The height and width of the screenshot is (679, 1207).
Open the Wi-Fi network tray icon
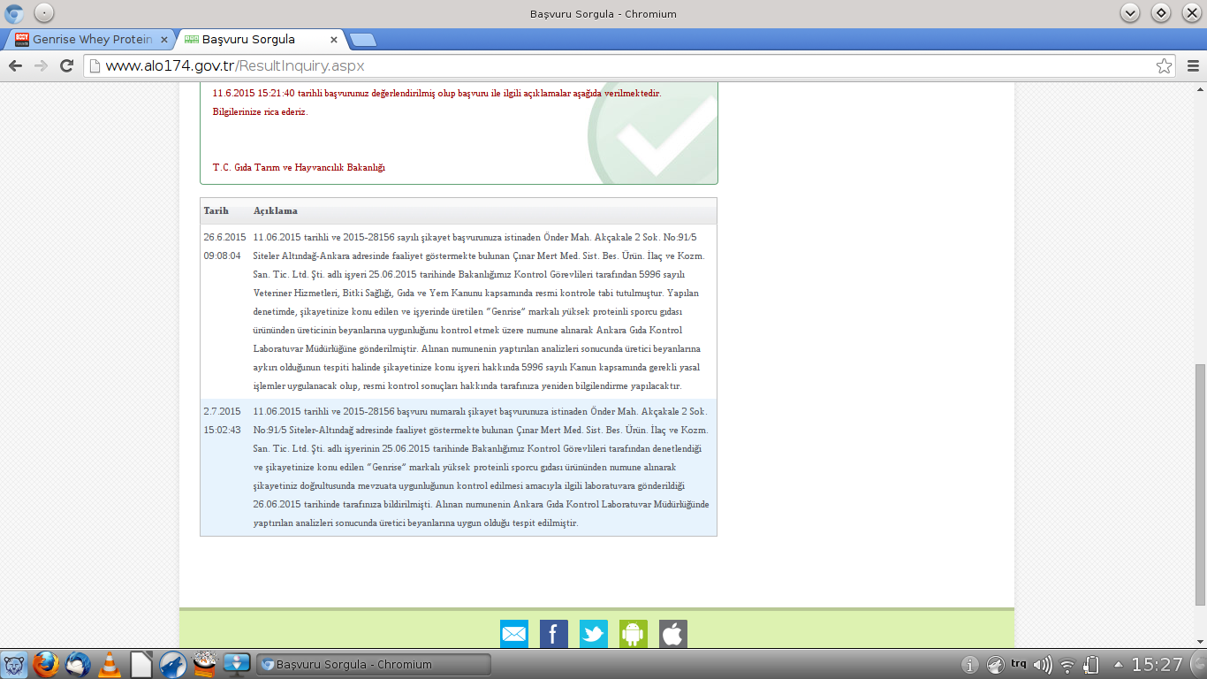click(1067, 664)
